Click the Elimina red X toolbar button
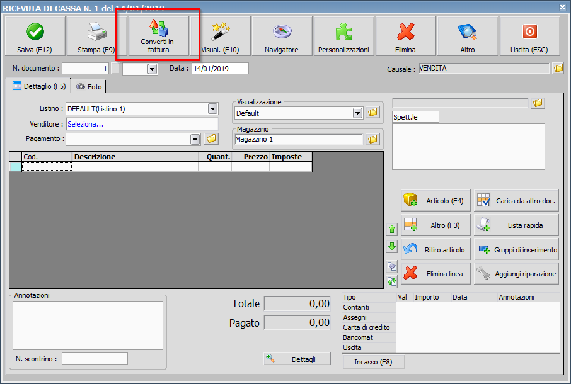Viewport: 571px width, 384px height. point(406,36)
